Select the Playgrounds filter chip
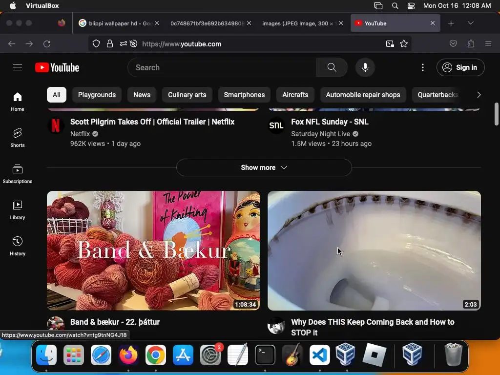This screenshot has height=375, width=500. [97, 95]
